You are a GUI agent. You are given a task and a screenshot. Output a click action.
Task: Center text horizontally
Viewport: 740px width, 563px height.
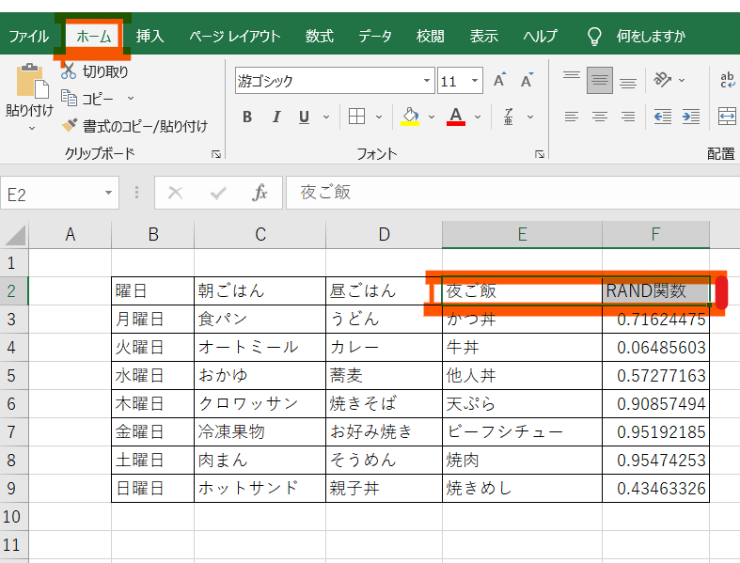click(599, 117)
